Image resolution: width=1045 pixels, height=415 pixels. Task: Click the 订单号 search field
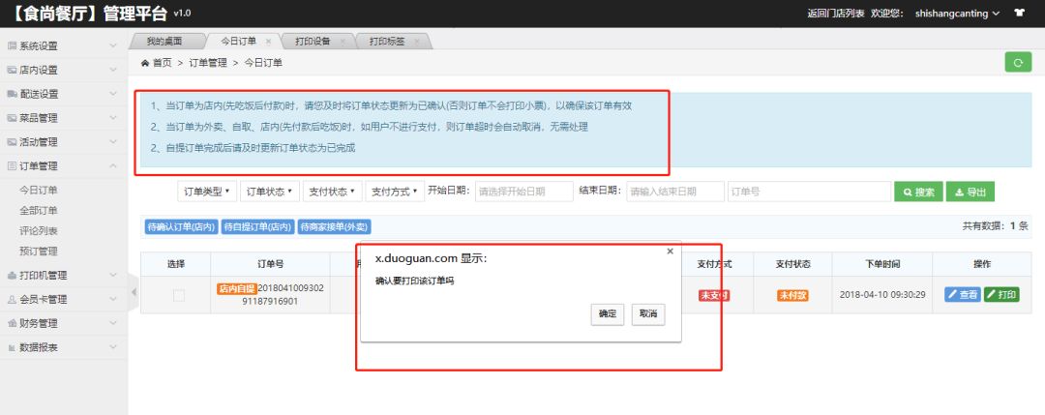click(809, 192)
